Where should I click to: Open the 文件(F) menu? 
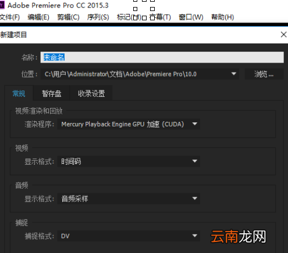pos(10,17)
